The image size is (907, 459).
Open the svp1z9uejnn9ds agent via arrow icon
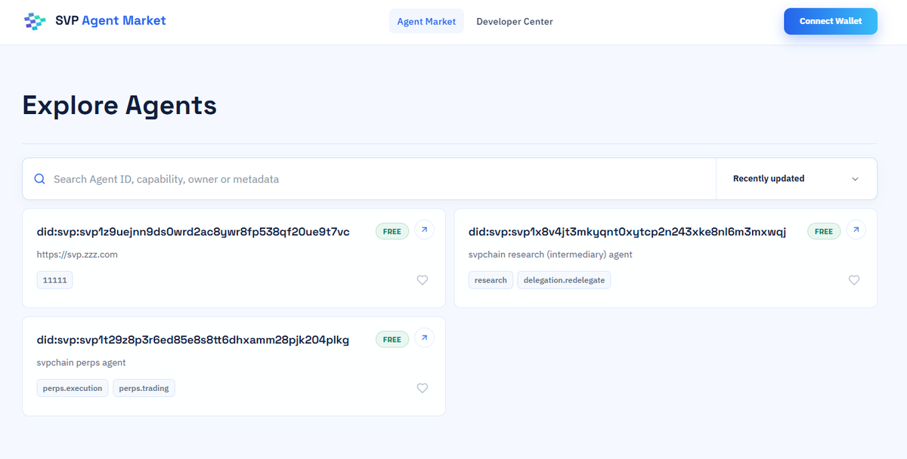click(x=424, y=230)
